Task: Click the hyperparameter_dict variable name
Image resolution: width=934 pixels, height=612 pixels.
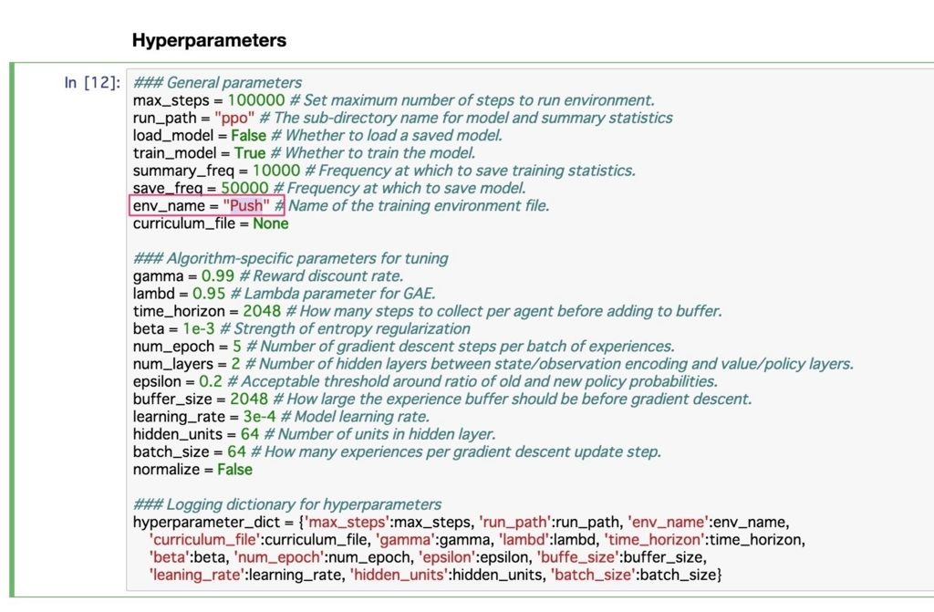Action: click(206, 523)
